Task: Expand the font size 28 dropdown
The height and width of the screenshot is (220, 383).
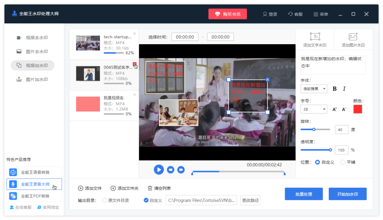Action: (314, 109)
